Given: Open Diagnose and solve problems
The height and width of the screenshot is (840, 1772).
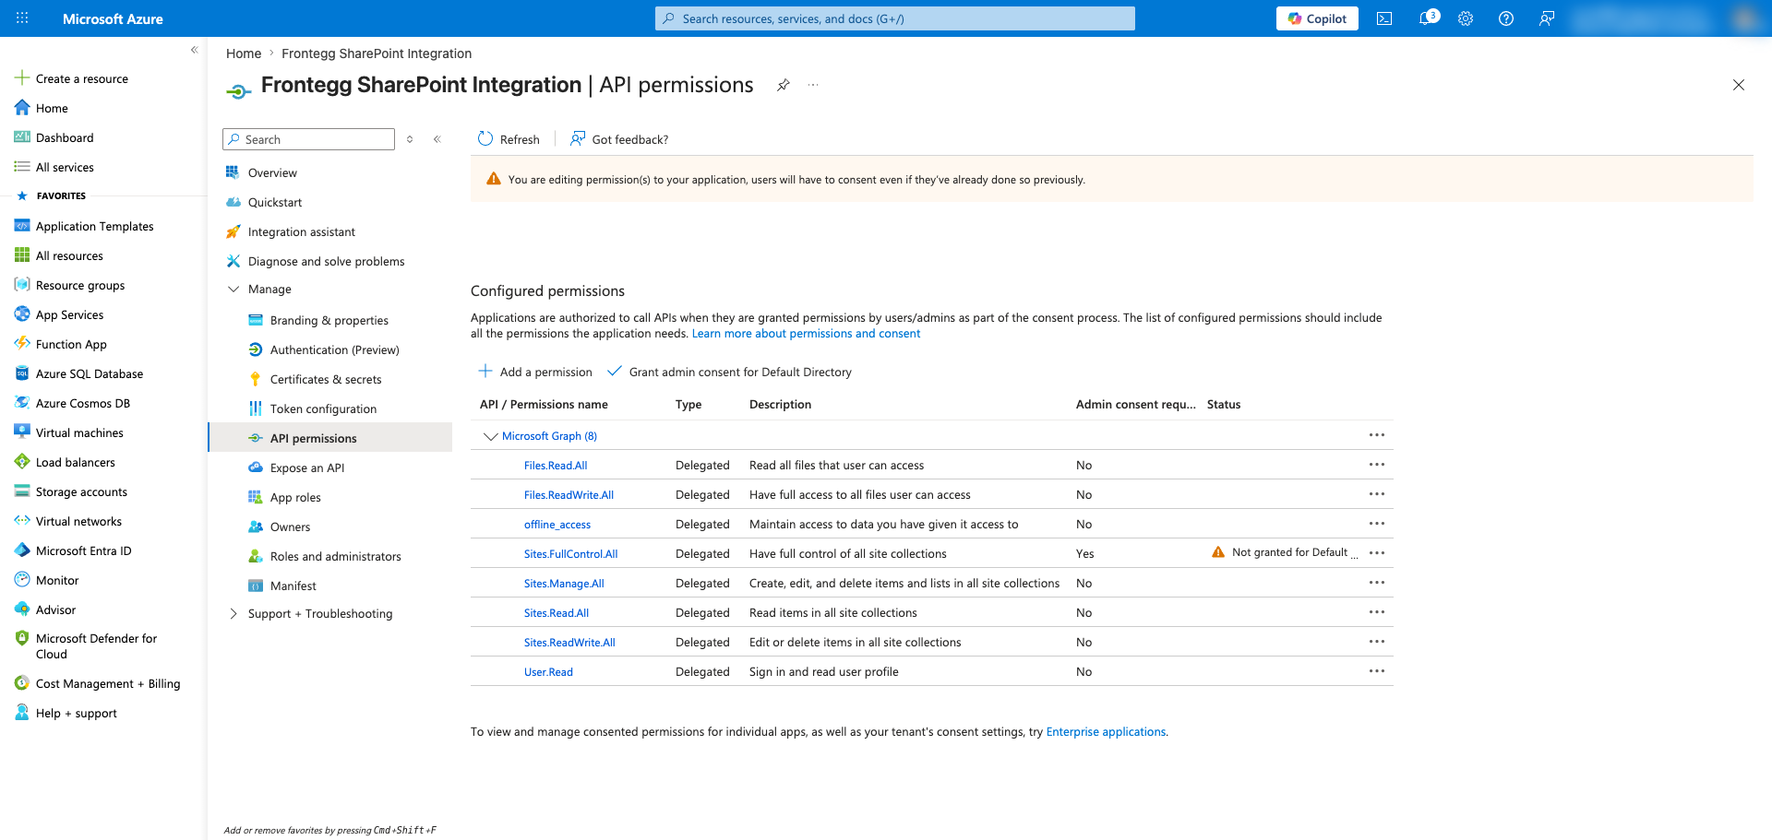Looking at the screenshot, I should [326, 262].
